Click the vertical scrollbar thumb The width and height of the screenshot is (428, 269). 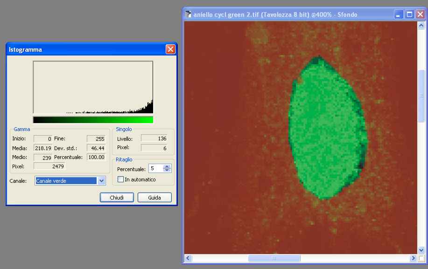click(421, 96)
